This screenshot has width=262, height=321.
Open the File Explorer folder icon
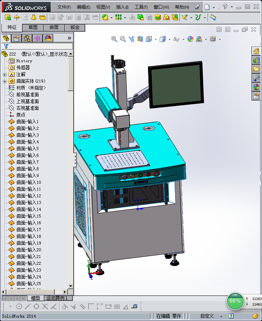(x=256, y=69)
